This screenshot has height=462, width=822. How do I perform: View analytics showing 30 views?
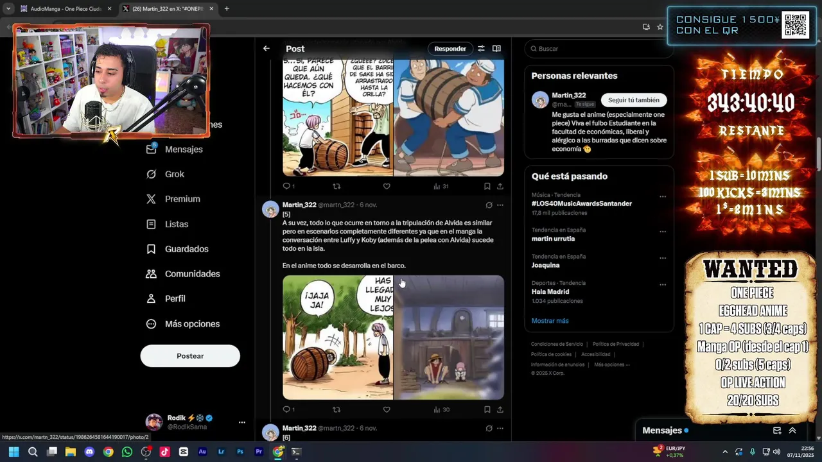441,409
